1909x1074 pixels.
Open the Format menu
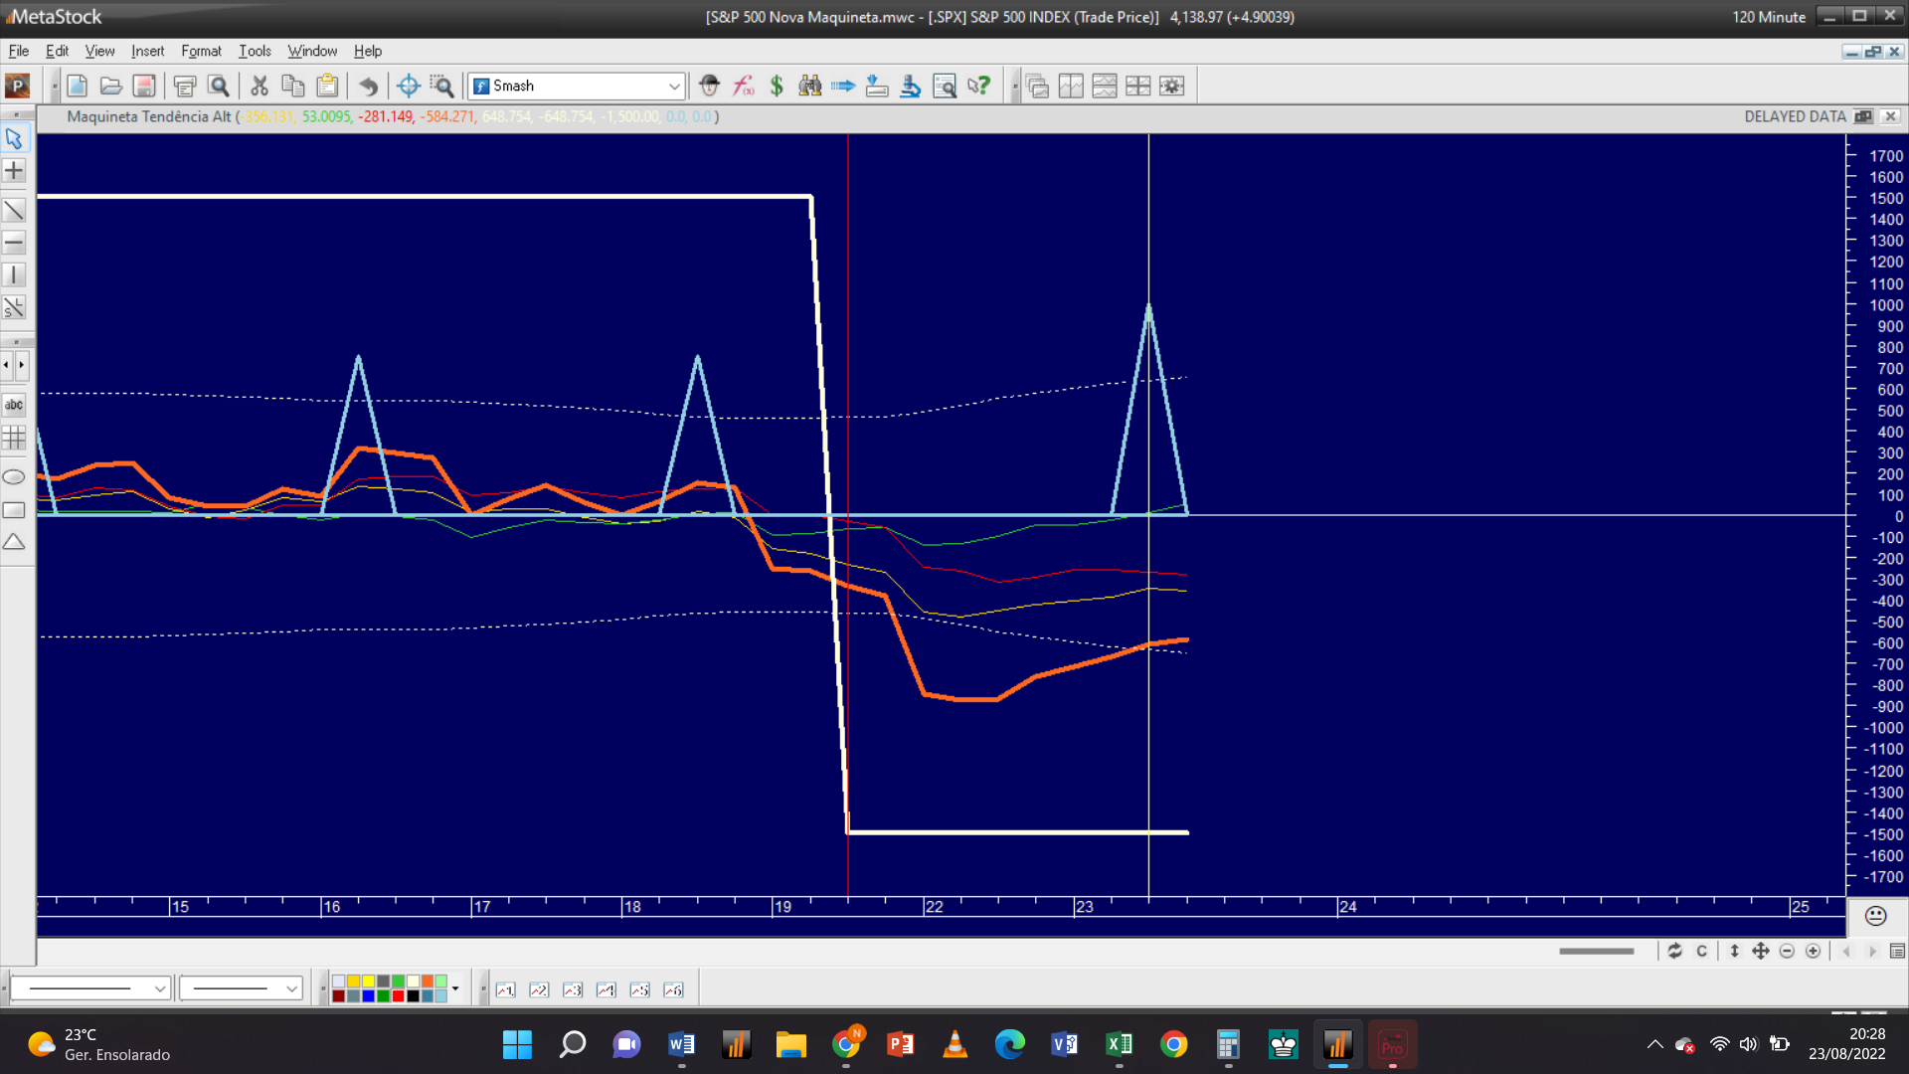(201, 51)
